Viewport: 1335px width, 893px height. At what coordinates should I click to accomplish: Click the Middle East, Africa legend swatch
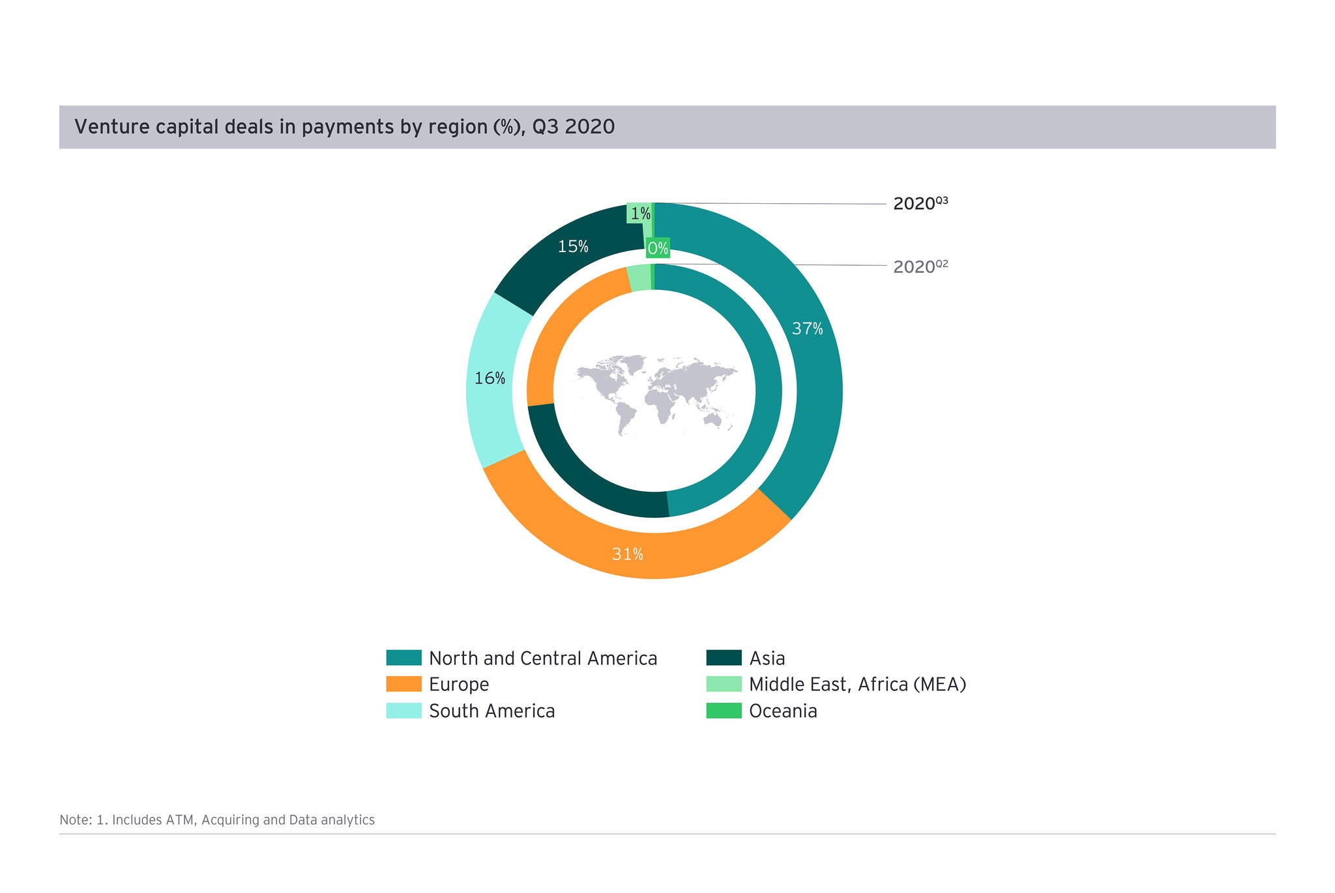[724, 684]
